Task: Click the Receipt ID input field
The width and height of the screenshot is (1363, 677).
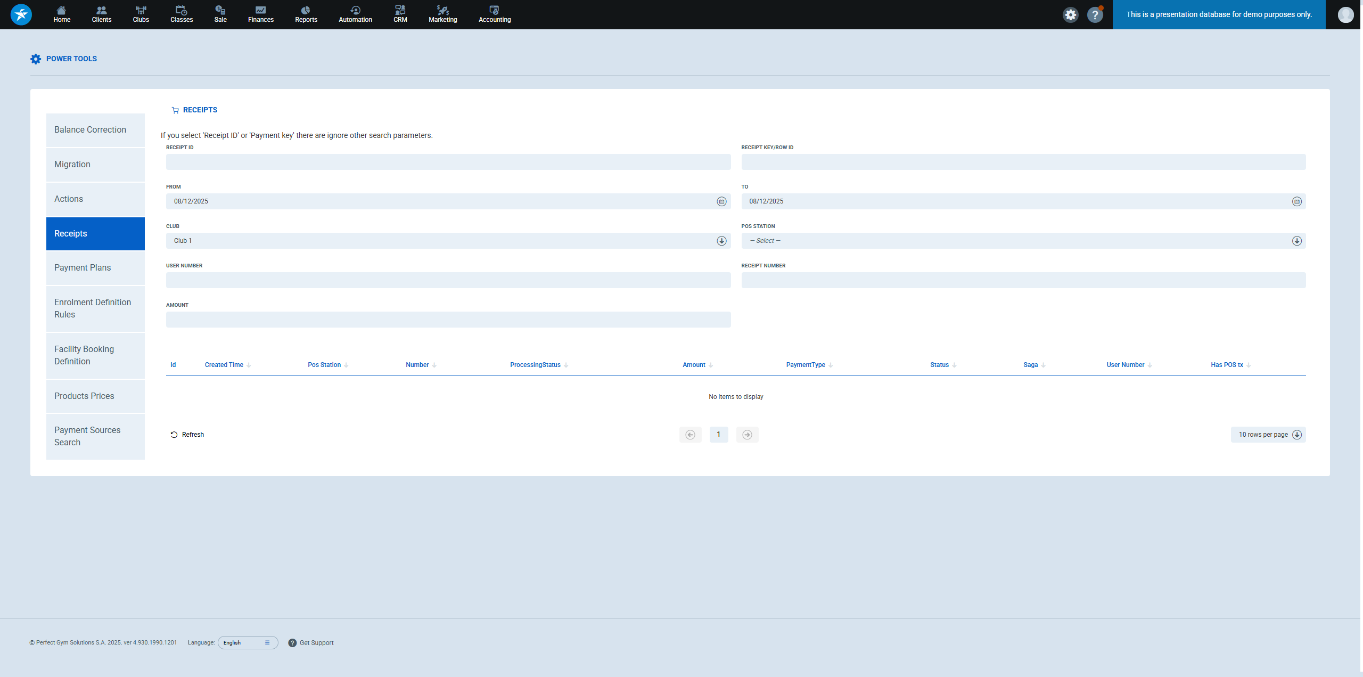Action: pos(448,162)
